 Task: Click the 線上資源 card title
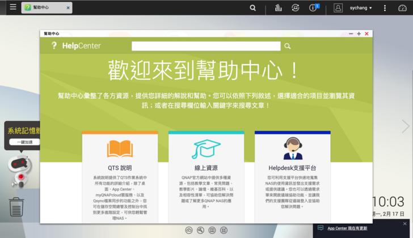coord(206,168)
